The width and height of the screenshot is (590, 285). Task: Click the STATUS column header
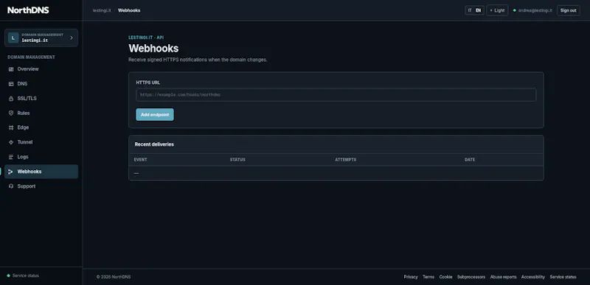point(237,160)
